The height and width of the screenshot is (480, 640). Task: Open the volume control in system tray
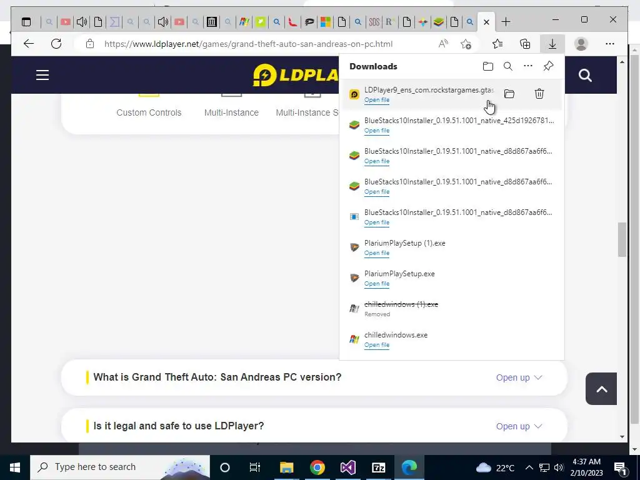pyautogui.click(x=559, y=467)
